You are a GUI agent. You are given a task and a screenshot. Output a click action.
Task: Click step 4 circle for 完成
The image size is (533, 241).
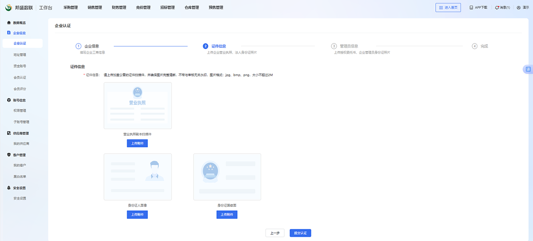(x=475, y=46)
